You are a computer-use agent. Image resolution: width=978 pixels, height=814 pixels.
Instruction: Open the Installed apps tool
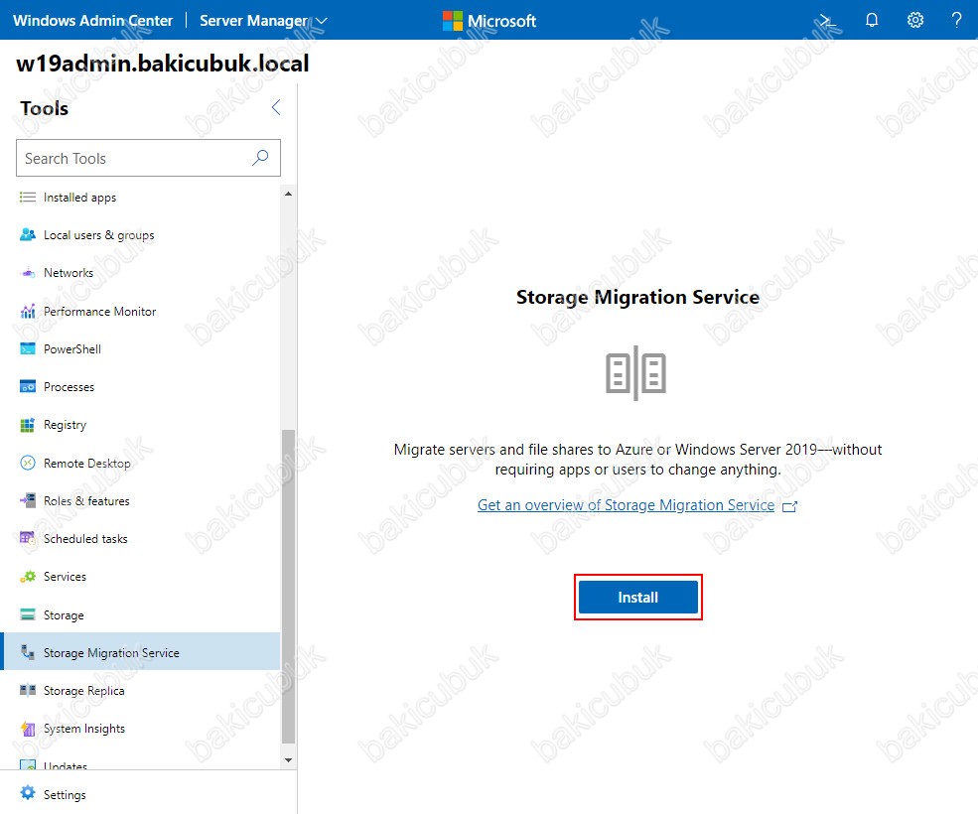point(79,198)
